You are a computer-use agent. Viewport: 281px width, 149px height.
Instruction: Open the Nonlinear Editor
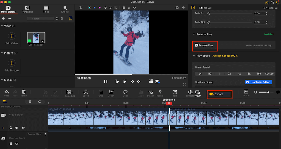[258, 82]
